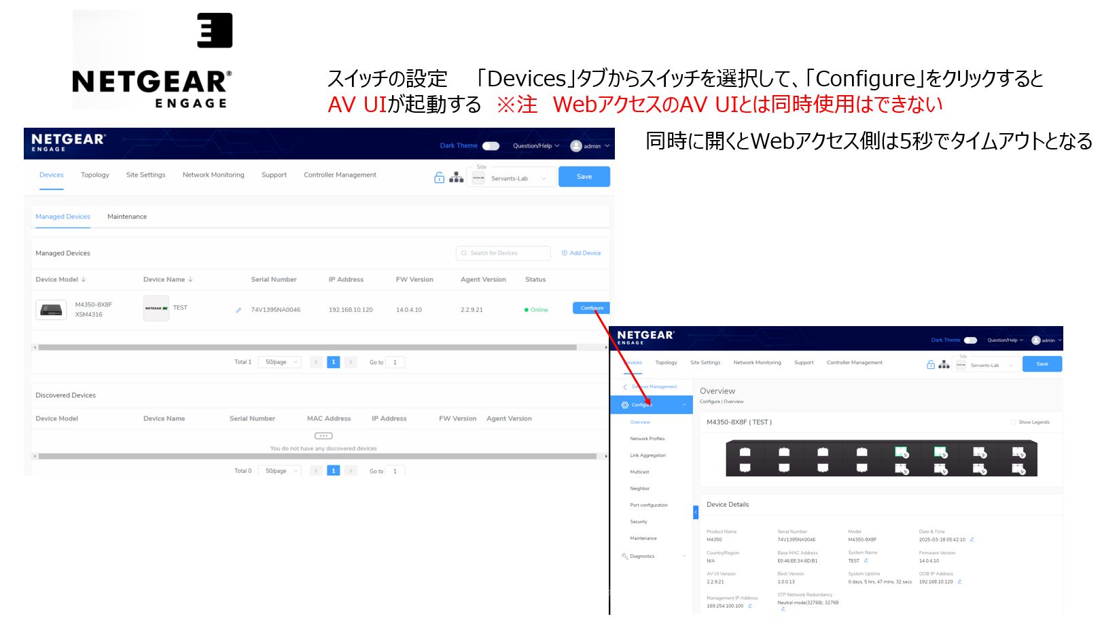Screen dimensions: 1119x625
Task: Open Topology tab in Overview window
Action: pyautogui.click(x=667, y=363)
